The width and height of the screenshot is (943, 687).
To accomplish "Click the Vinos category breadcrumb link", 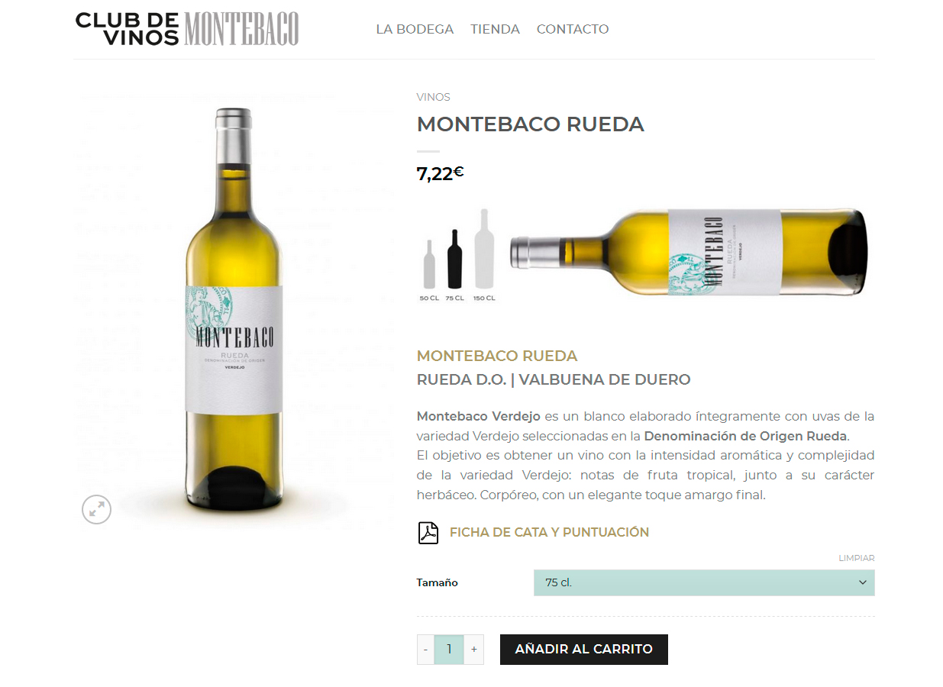I will (x=433, y=97).
